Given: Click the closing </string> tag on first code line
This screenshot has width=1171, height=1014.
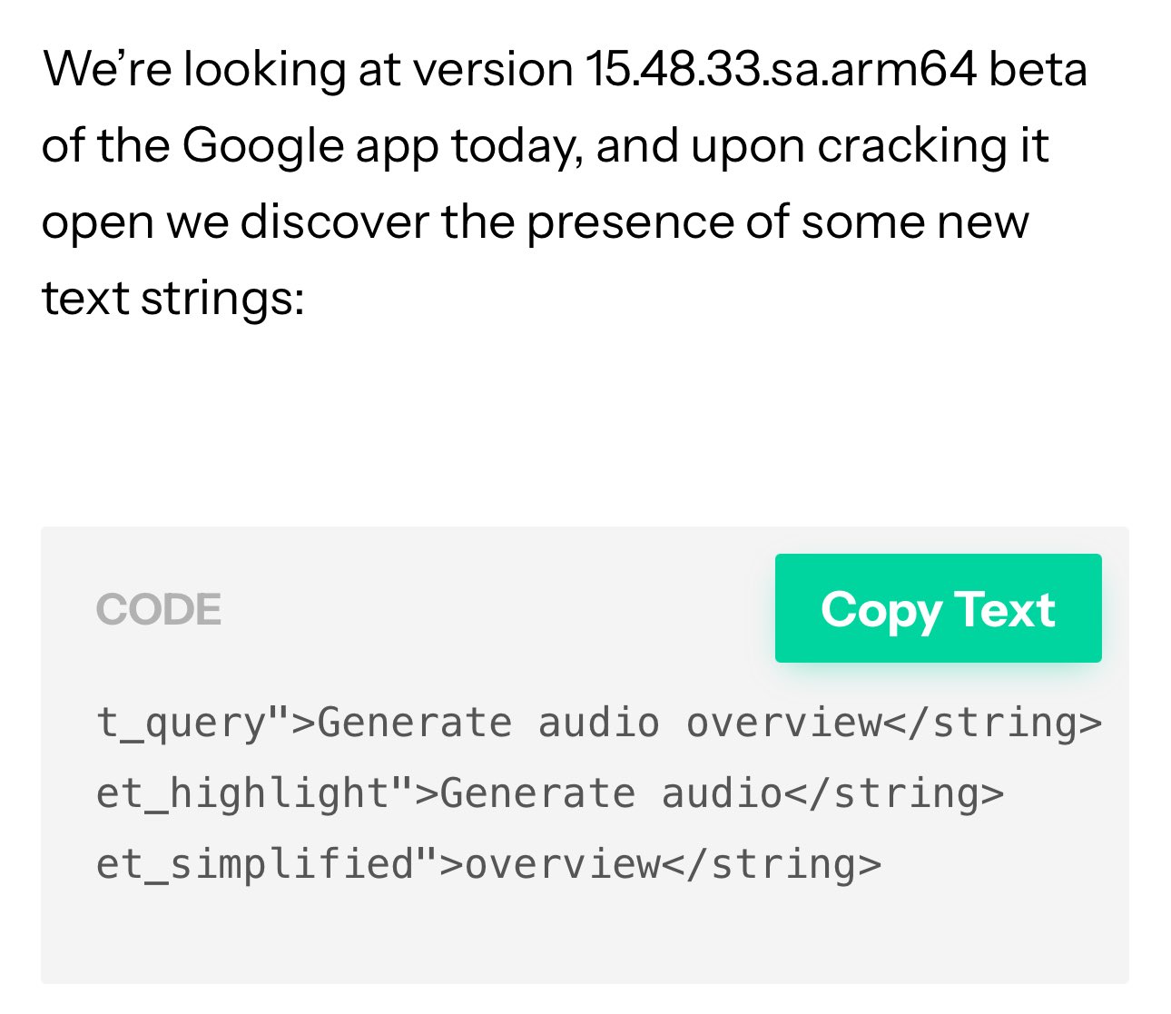Looking at the screenshot, I should [993, 724].
